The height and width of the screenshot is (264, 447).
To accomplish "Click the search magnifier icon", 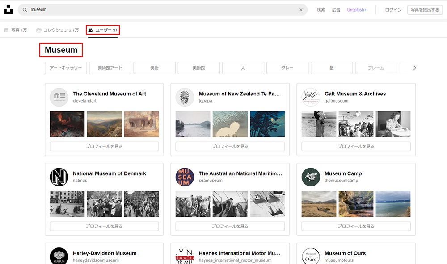I will [x=25, y=10].
